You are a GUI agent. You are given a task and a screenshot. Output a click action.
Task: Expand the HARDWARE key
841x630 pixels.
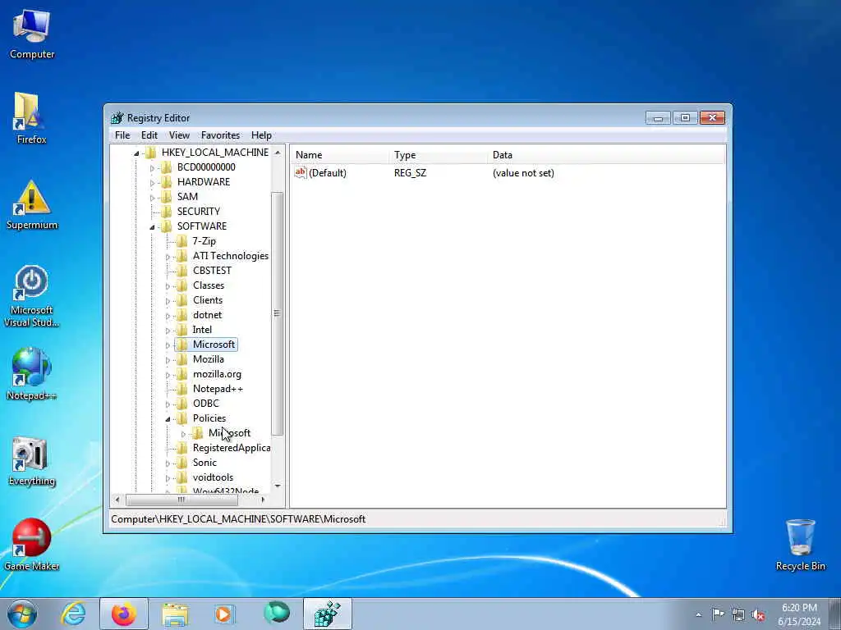152,183
